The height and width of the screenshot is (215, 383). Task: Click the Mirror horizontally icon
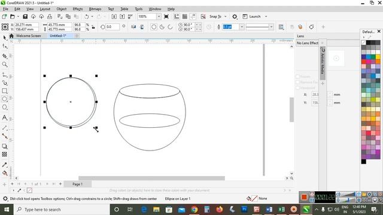[x=133, y=27]
